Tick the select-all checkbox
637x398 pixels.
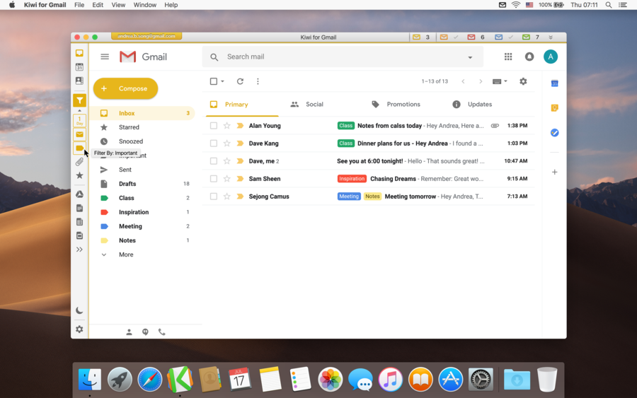coord(213,81)
